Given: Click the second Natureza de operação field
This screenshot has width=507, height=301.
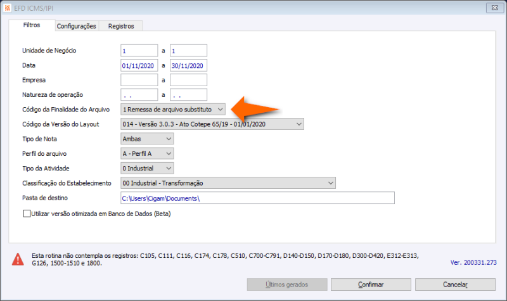Looking at the screenshot, I should coord(188,95).
